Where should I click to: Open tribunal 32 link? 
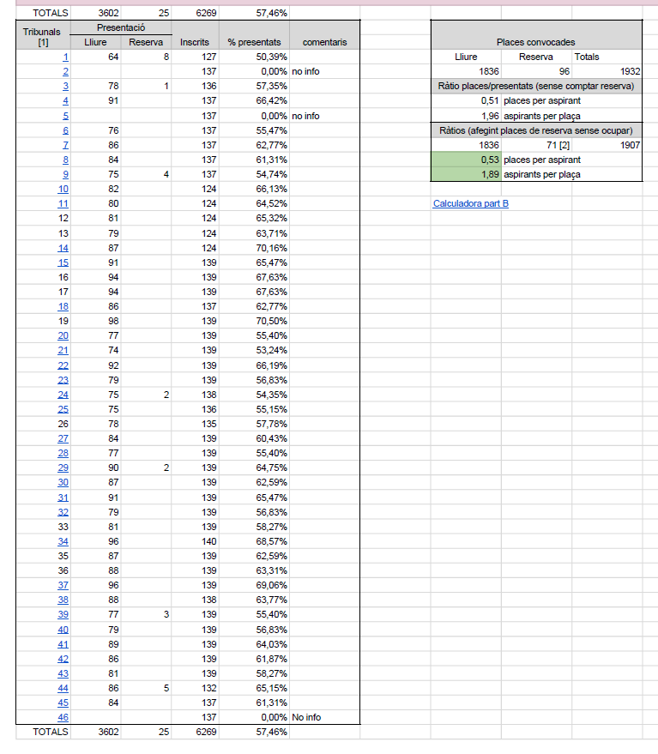pyautogui.click(x=63, y=512)
